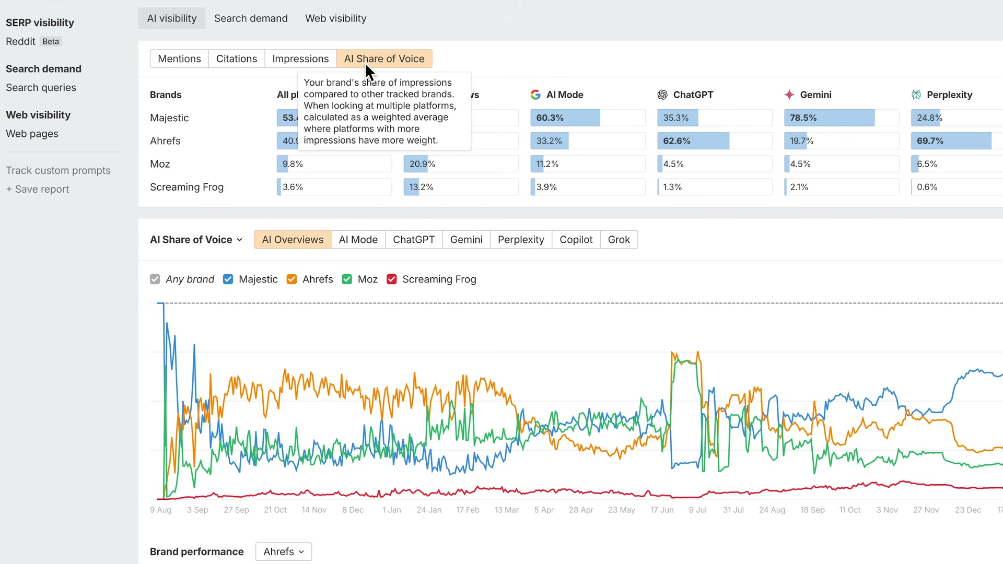
Task: Open Search queries in the sidebar
Action: point(41,88)
